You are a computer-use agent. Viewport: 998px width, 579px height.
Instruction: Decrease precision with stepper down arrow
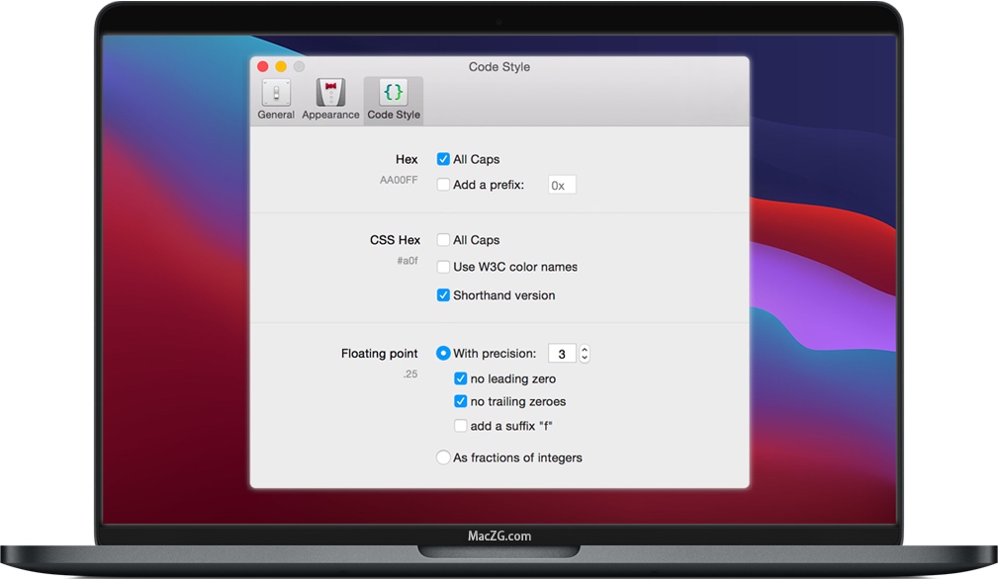point(585,358)
